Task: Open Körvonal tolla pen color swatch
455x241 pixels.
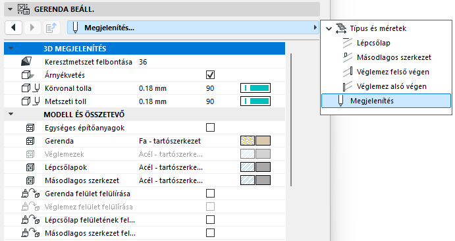Action: point(255,88)
